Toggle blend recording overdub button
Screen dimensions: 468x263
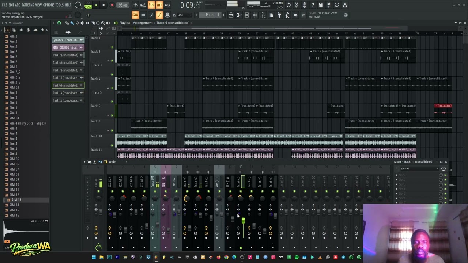pyautogui.click(x=159, y=5)
